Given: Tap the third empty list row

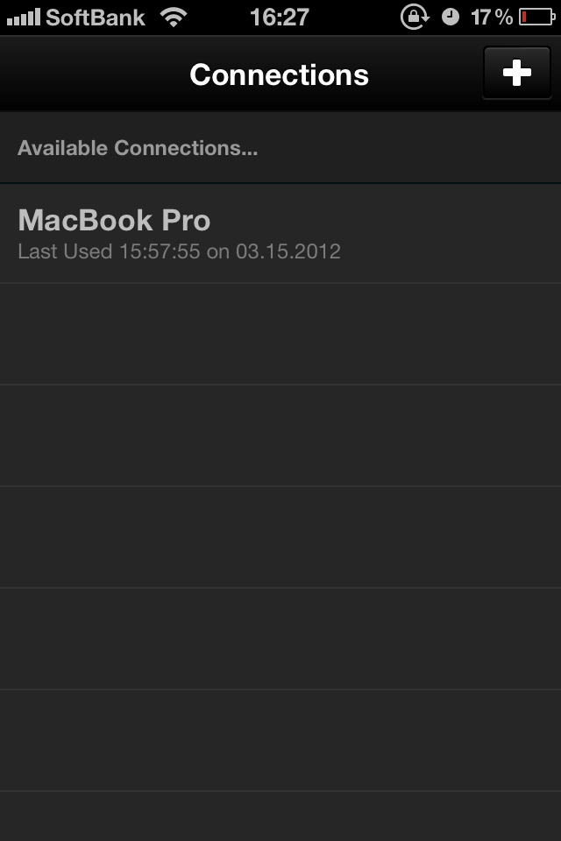Looking at the screenshot, I should (280, 536).
